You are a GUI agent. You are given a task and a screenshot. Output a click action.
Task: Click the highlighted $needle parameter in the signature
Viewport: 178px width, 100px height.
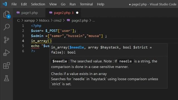[x=77, y=47]
